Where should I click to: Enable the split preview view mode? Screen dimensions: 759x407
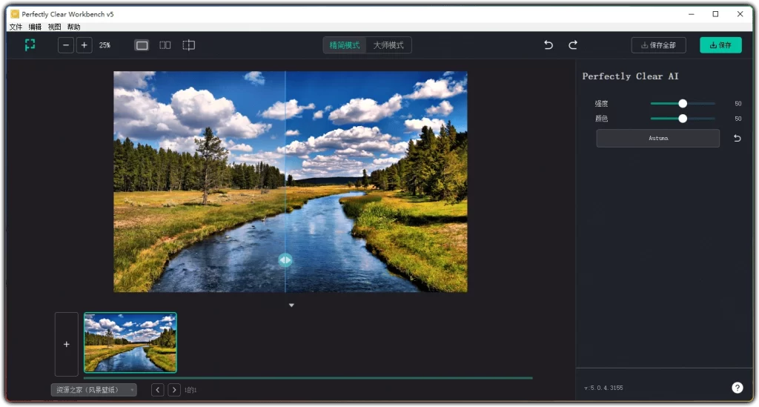pyautogui.click(x=189, y=45)
